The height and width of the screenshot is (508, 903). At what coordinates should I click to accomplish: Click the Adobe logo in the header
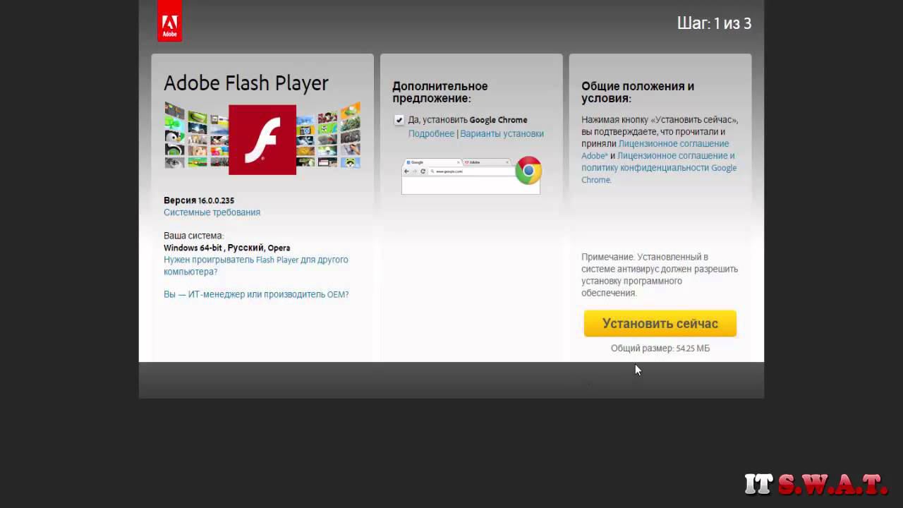(x=169, y=20)
